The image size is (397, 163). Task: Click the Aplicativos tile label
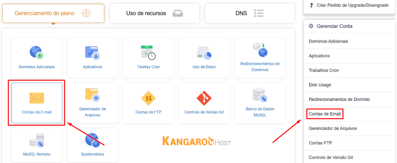click(x=93, y=67)
